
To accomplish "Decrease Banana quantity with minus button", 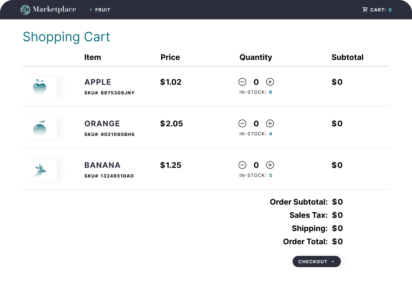I will coord(242,165).
